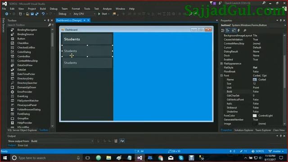The height and width of the screenshot is (162, 288).
Task: Select DateTimePicker in the Toolbox
Action: tap(26, 74)
